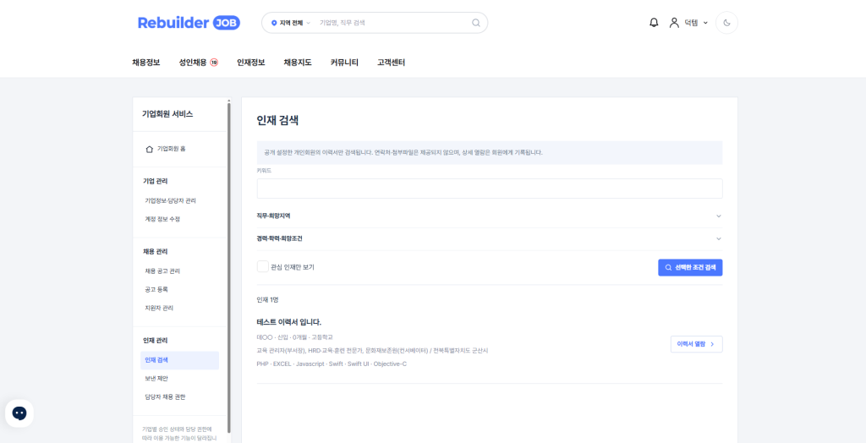Toggle dark mode moon icon
This screenshot has height=443, width=866.
[x=726, y=23]
